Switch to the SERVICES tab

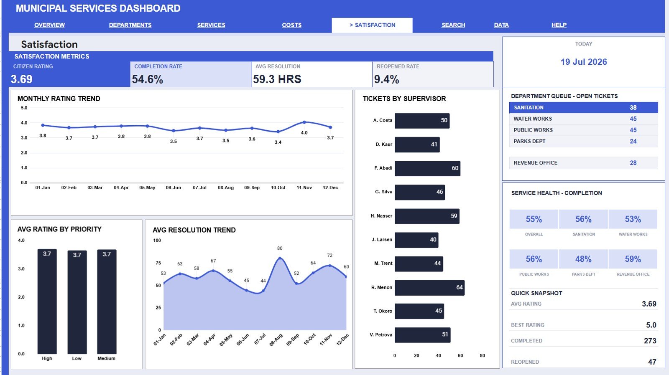click(x=211, y=25)
